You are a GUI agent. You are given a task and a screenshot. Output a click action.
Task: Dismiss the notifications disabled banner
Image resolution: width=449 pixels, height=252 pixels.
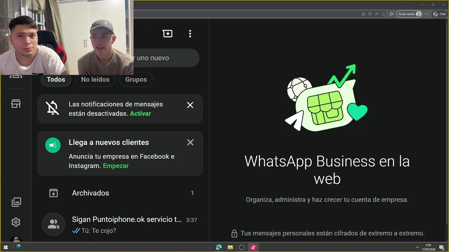(190, 105)
